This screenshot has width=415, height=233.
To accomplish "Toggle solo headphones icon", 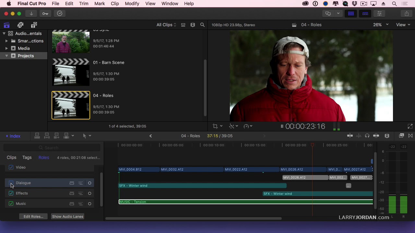I will 367,136.
